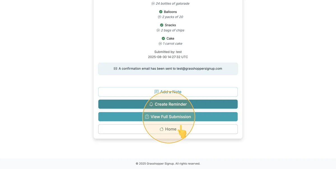Click the comment bubble icon before gatorade note

pyautogui.click(x=153, y=4)
